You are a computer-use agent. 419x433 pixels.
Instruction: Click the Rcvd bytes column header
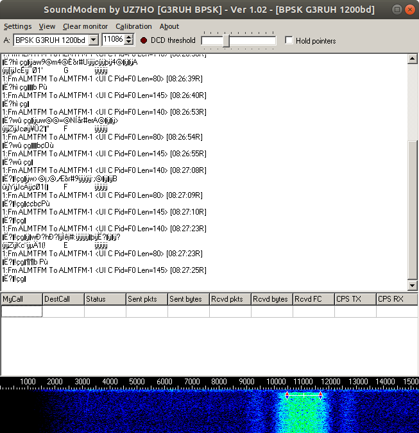tap(272, 299)
